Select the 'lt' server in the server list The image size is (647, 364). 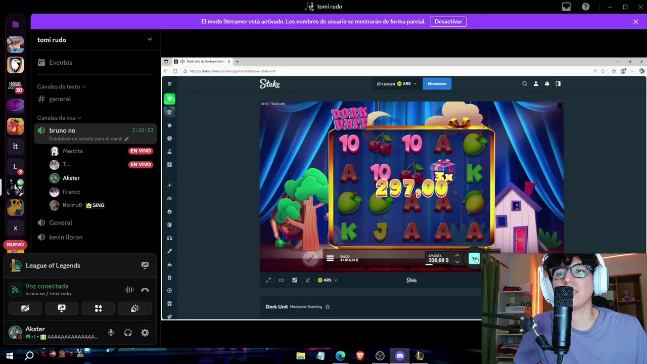(x=15, y=146)
